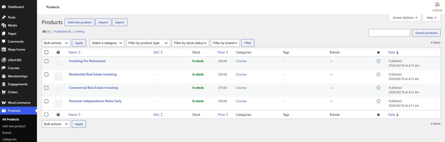Image resolution: width=445 pixels, height=142 pixels.
Task: Sort by Price column header
Action: point(223,52)
